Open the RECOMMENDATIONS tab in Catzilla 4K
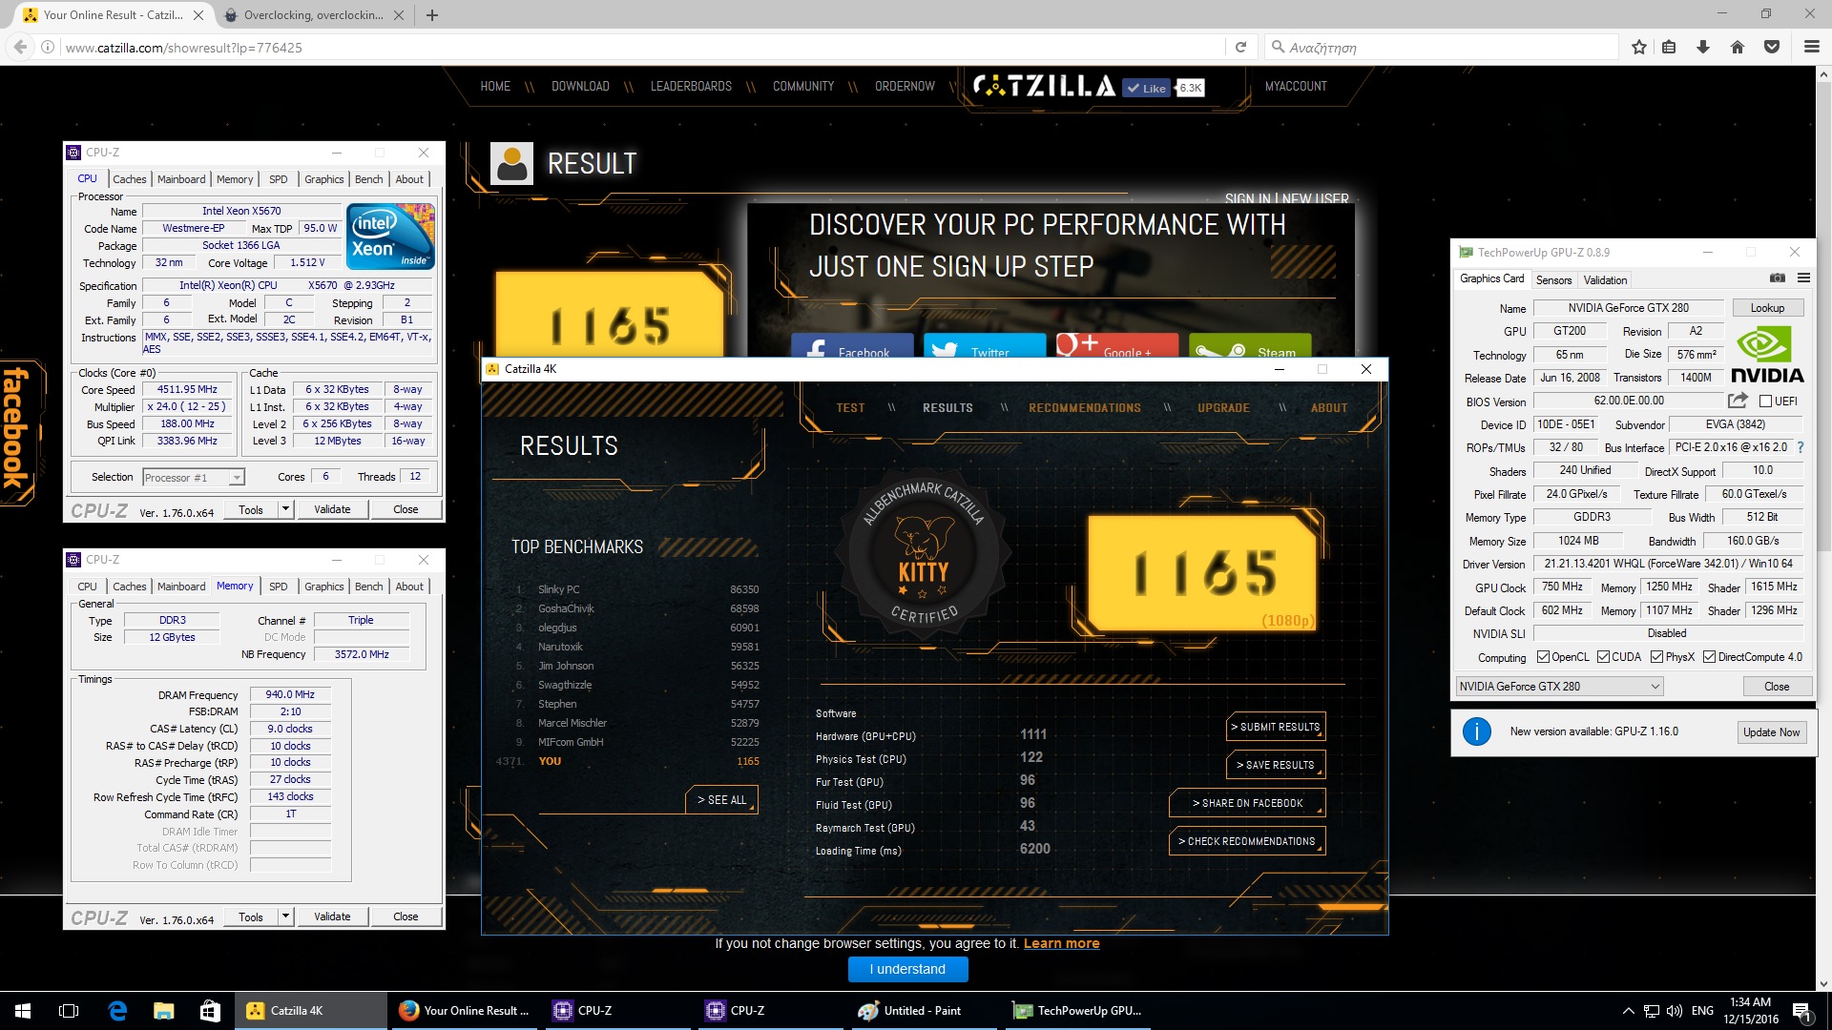The width and height of the screenshot is (1832, 1030). point(1084,408)
